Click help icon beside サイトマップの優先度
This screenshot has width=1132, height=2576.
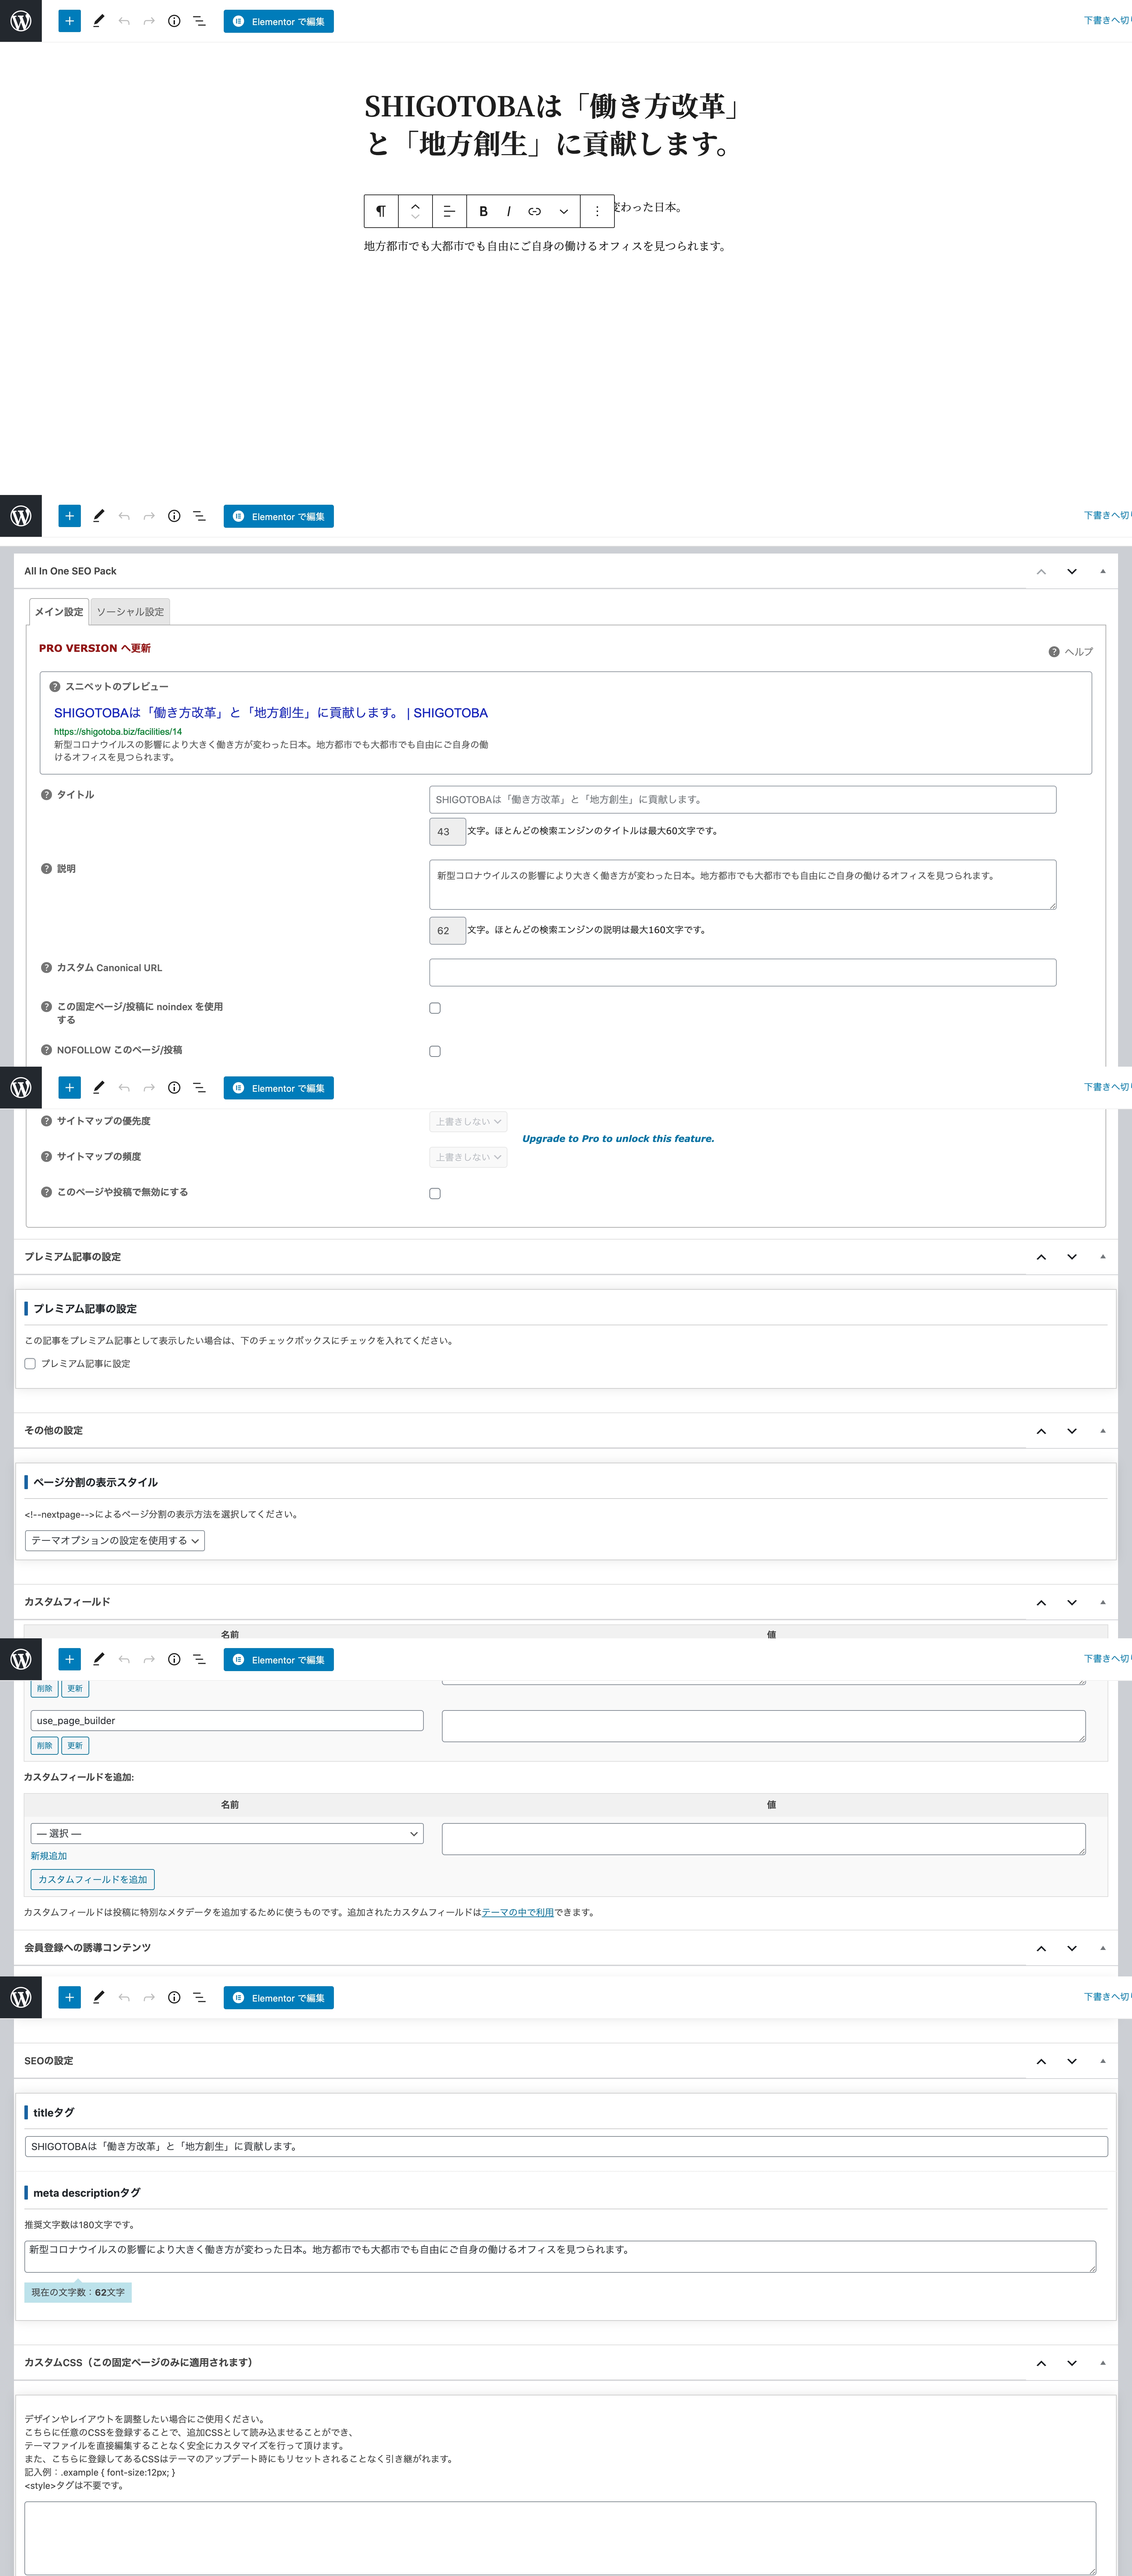tap(46, 1121)
